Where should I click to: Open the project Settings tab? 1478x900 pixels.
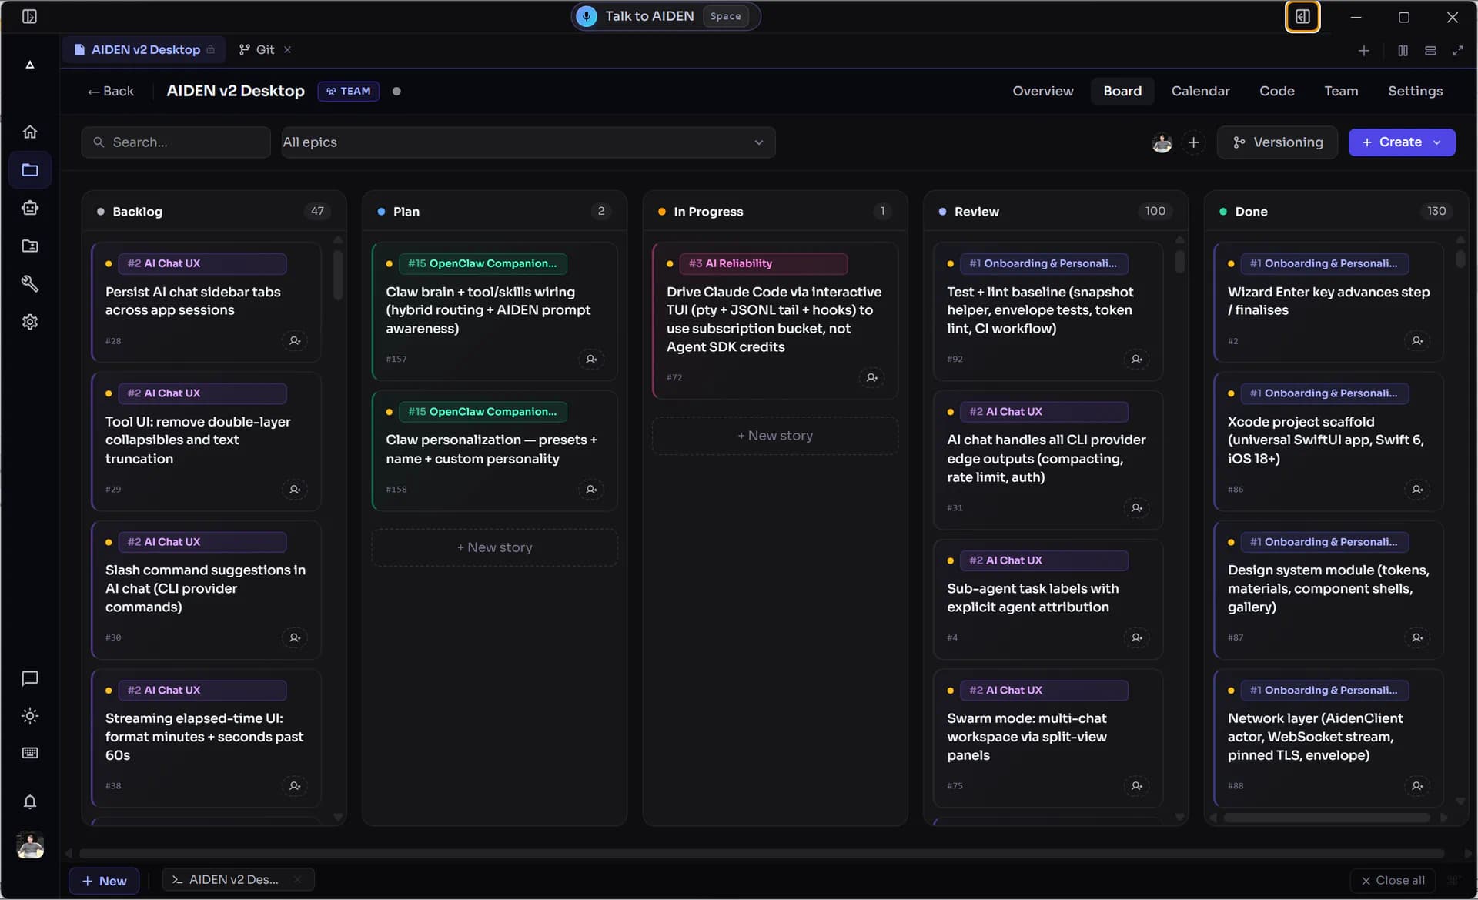coord(1415,91)
